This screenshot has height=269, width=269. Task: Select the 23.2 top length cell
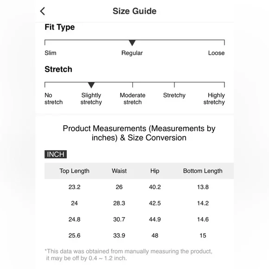tap(75, 187)
